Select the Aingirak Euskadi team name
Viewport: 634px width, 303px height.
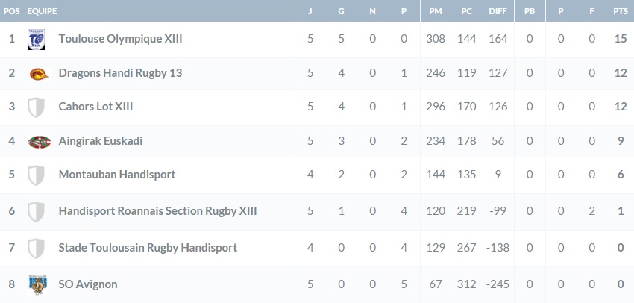100,141
